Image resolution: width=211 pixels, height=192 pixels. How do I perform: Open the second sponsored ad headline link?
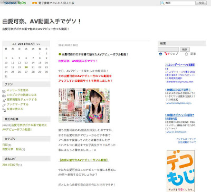pos(178,90)
